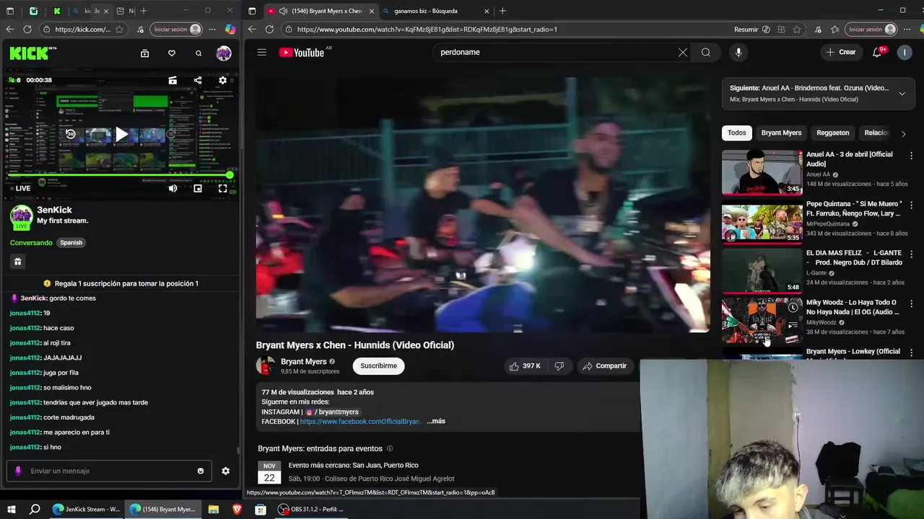Play the Kick stream

(x=121, y=134)
